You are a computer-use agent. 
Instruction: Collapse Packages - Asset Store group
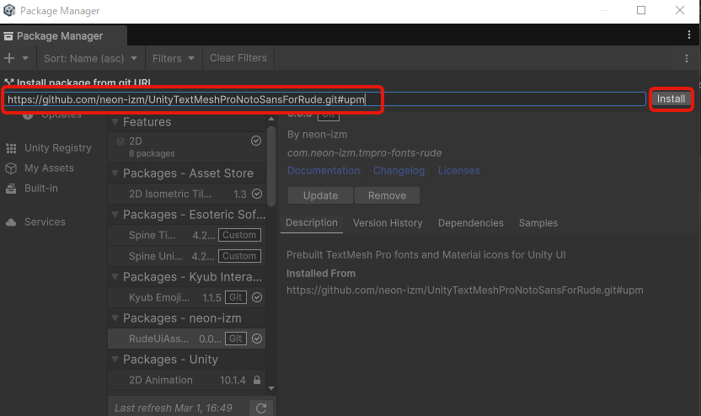tap(115, 173)
